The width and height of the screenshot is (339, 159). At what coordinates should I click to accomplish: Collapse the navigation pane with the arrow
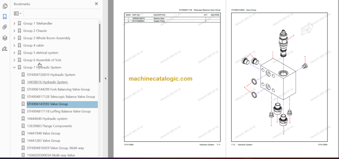[105, 78]
